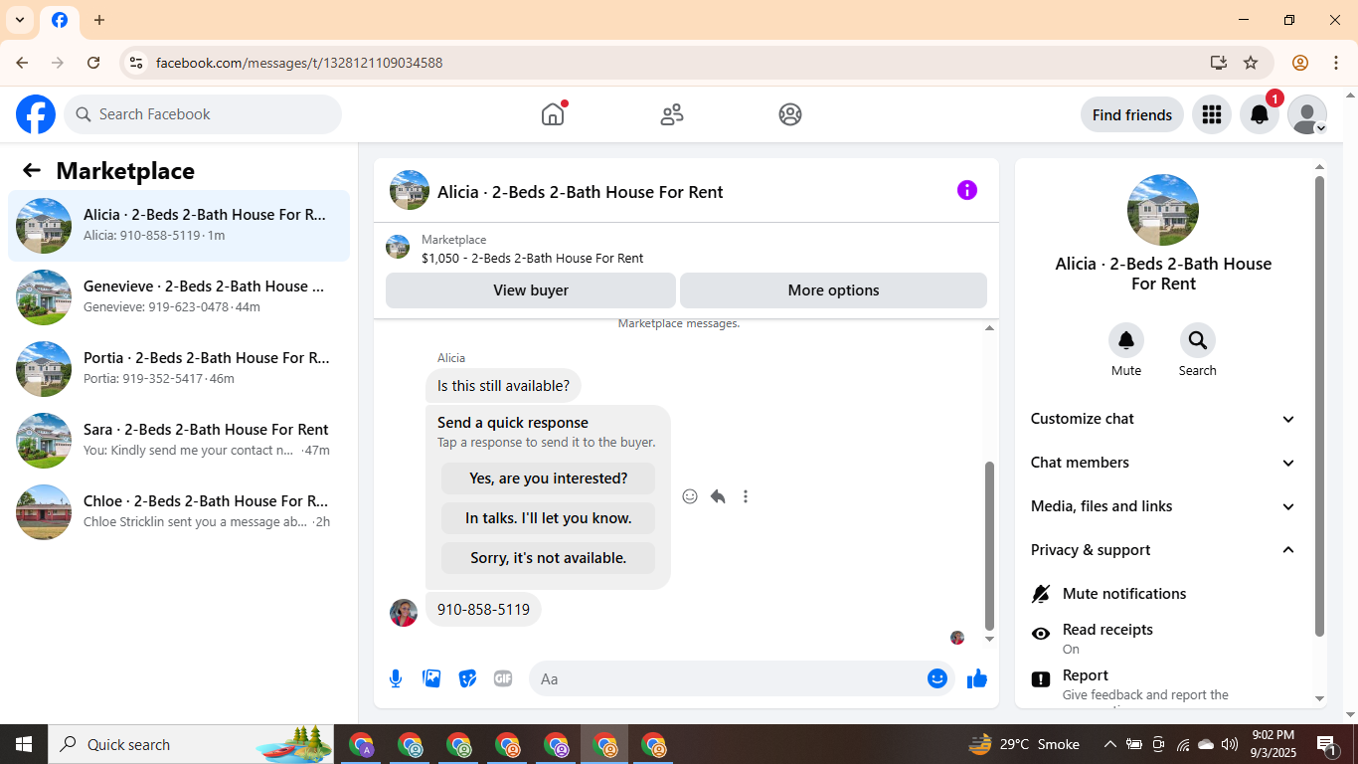Open the notifications bell

coord(1260,114)
